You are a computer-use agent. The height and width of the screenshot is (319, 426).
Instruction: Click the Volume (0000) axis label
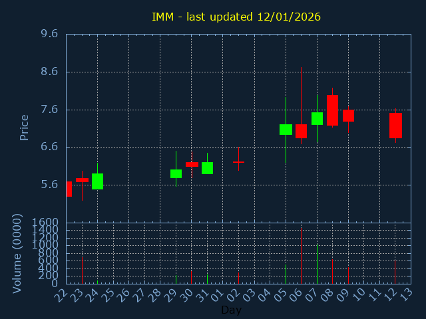[x=18, y=253]
